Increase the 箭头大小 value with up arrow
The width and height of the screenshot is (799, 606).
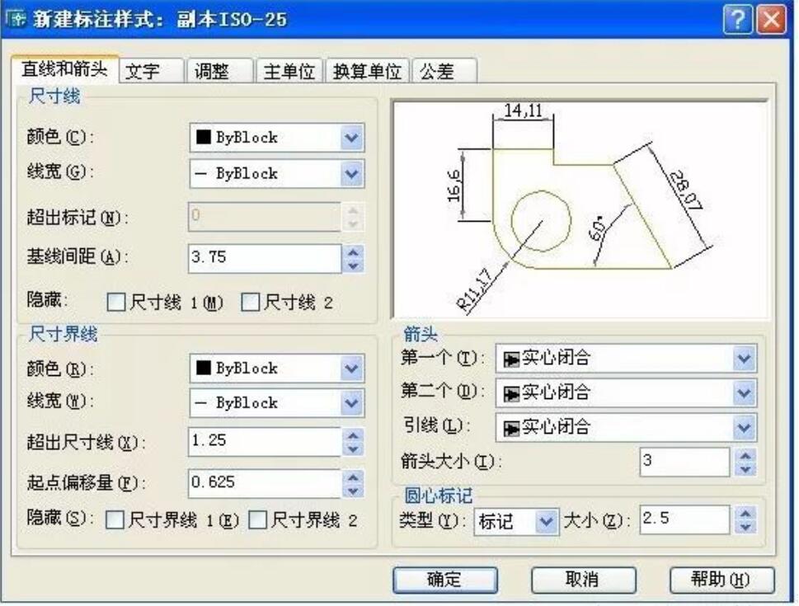(x=744, y=455)
